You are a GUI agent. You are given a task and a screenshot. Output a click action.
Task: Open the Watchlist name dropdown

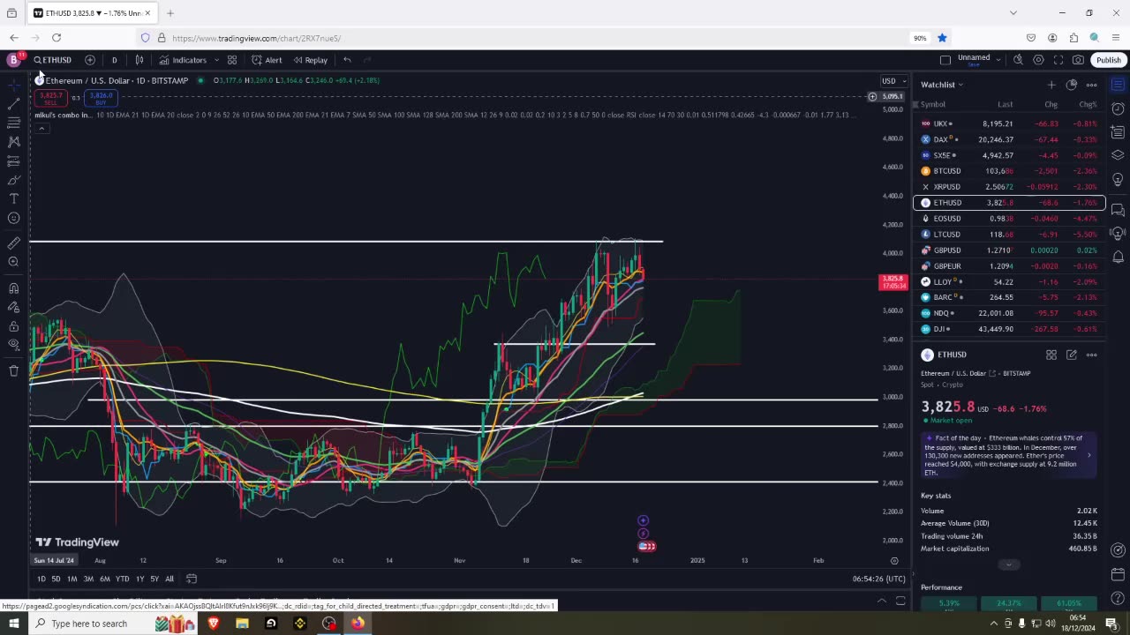pos(942,85)
